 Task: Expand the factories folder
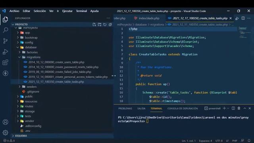(32, 52)
